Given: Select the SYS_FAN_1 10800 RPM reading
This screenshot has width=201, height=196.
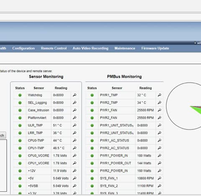Looking at the screenshot, I should (x=145, y=178).
